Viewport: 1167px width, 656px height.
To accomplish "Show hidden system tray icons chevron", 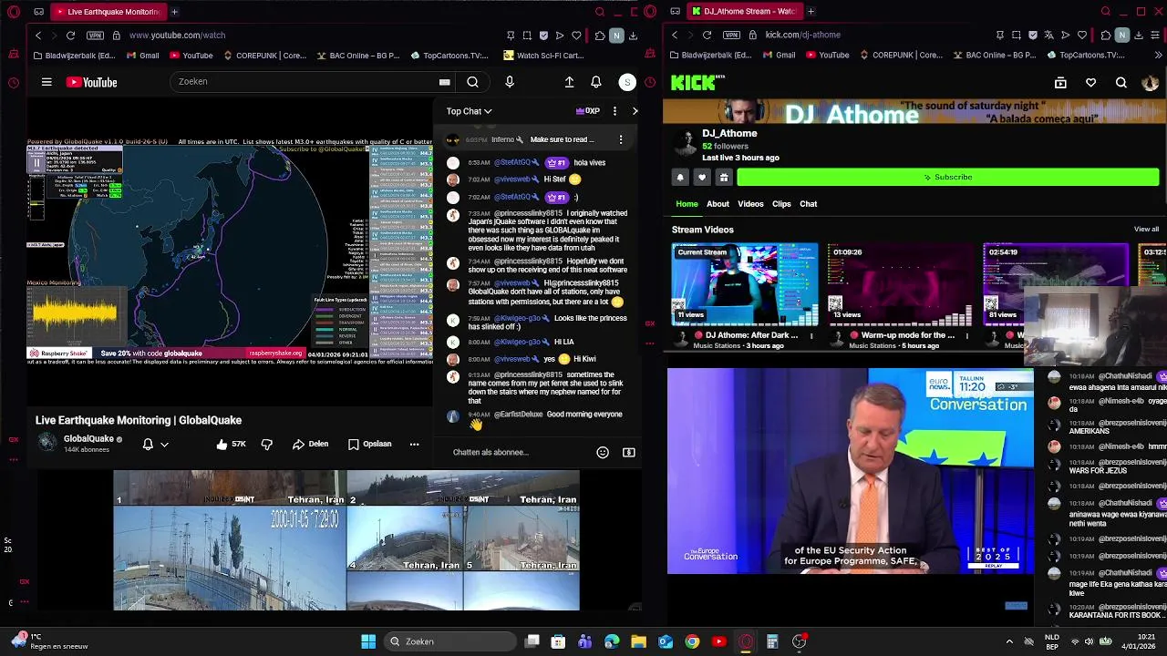I will click(x=1009, y=641).
